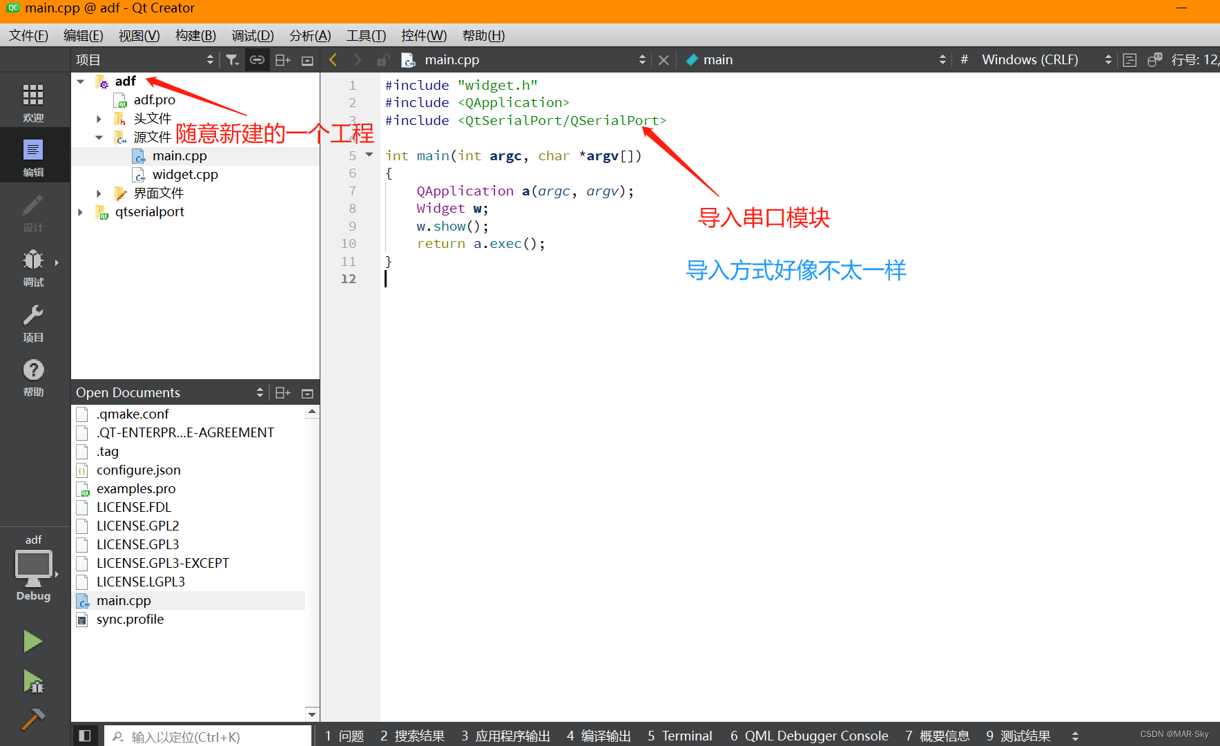
Task: Toggle the left sidebar visibility
Action: click(x=85, y=736)
